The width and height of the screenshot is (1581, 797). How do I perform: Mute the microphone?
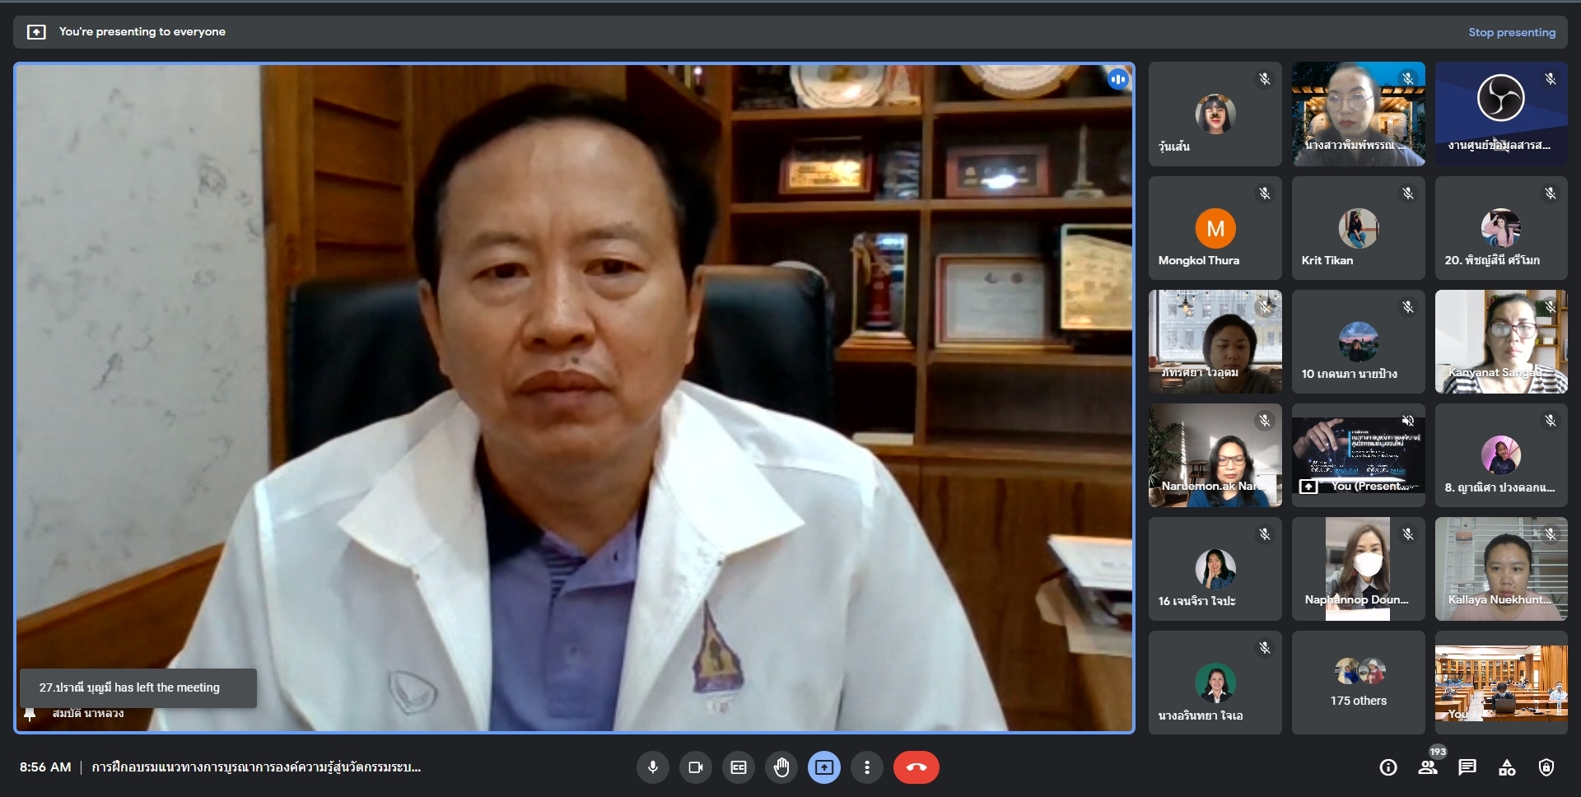click(653, 767)
